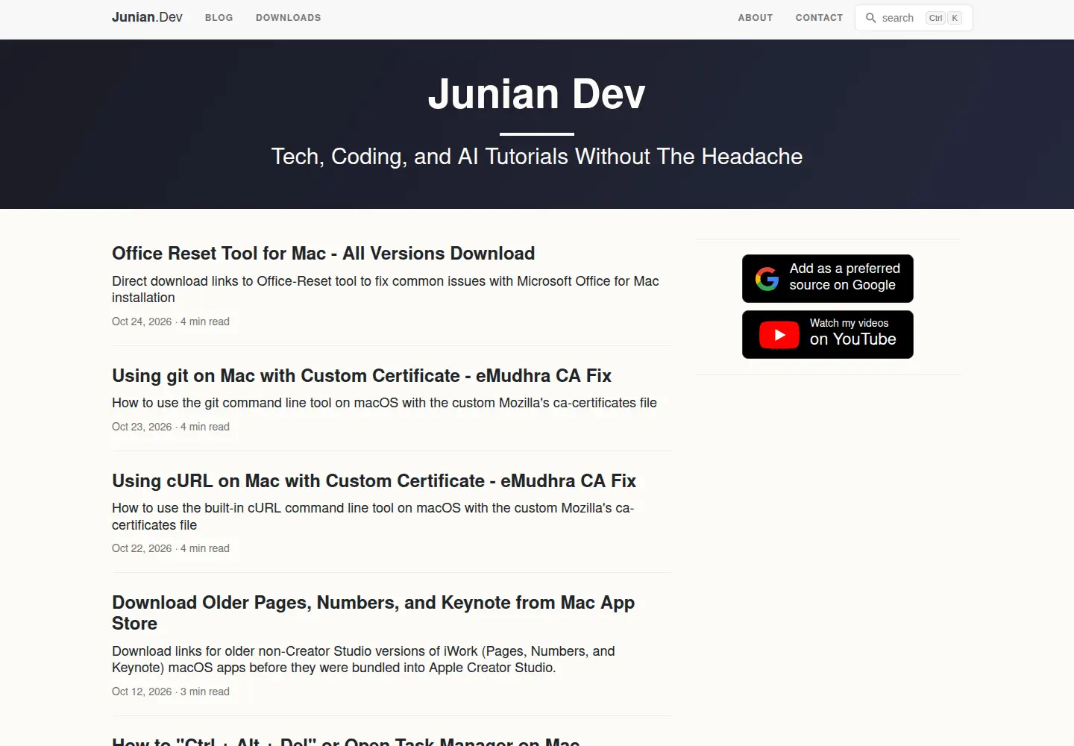Open the Junian.Dev home logo link
The image size is (1074, 746).
tap(147, 17)
